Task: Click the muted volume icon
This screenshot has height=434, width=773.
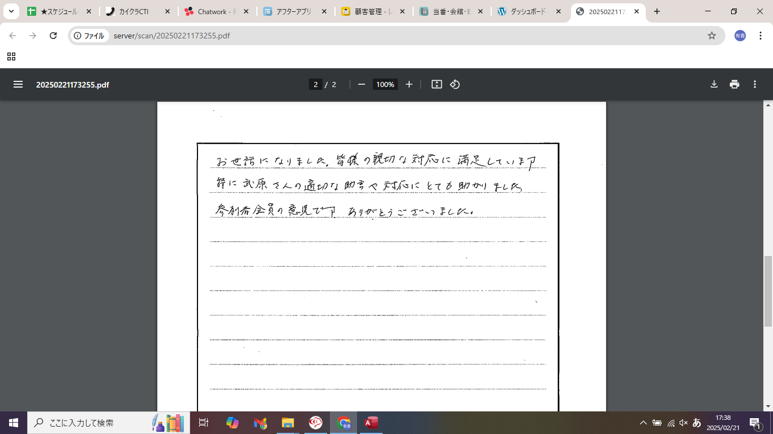Action: [684, 423]
